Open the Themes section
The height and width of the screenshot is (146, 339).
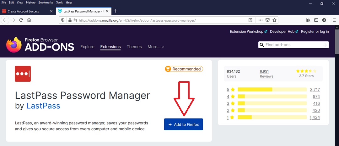[x=134, y=47]
